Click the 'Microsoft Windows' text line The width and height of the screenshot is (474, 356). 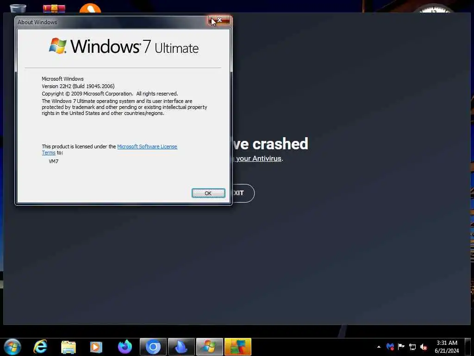(x=62, y=79)
